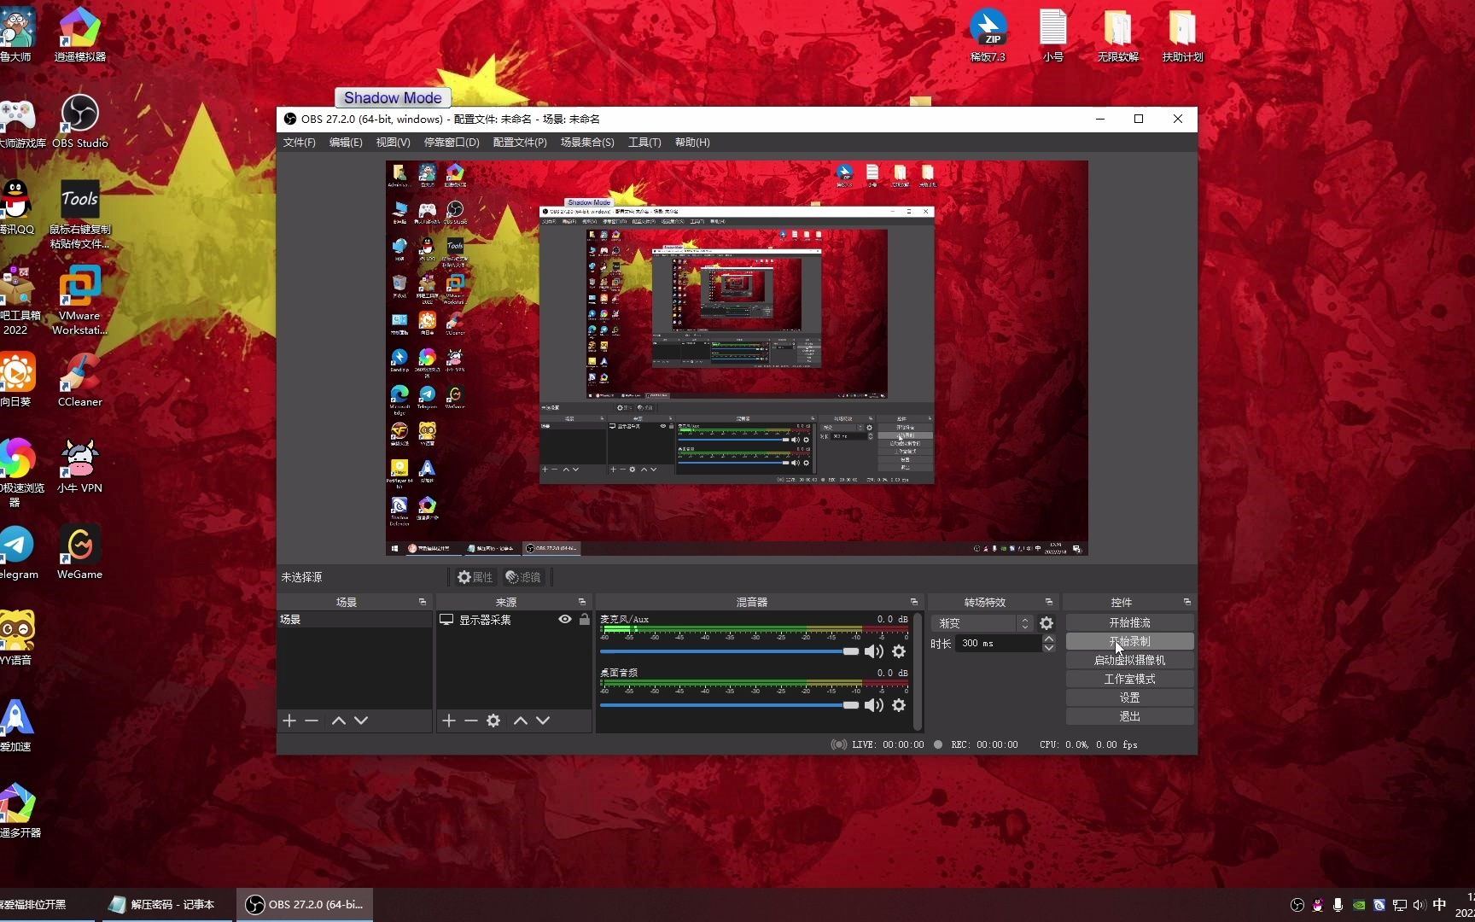1475x922 pixels.
Task: Mute the 麦克风/Aux speaker icon
Action: pyautogui.click(x=873, y=651)
